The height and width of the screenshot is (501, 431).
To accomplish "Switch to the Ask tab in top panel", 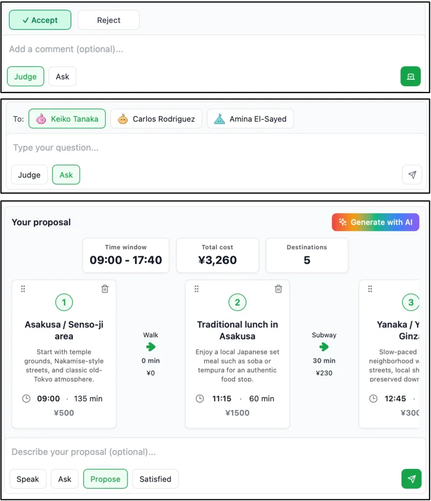I will click(x=62, y=77).
